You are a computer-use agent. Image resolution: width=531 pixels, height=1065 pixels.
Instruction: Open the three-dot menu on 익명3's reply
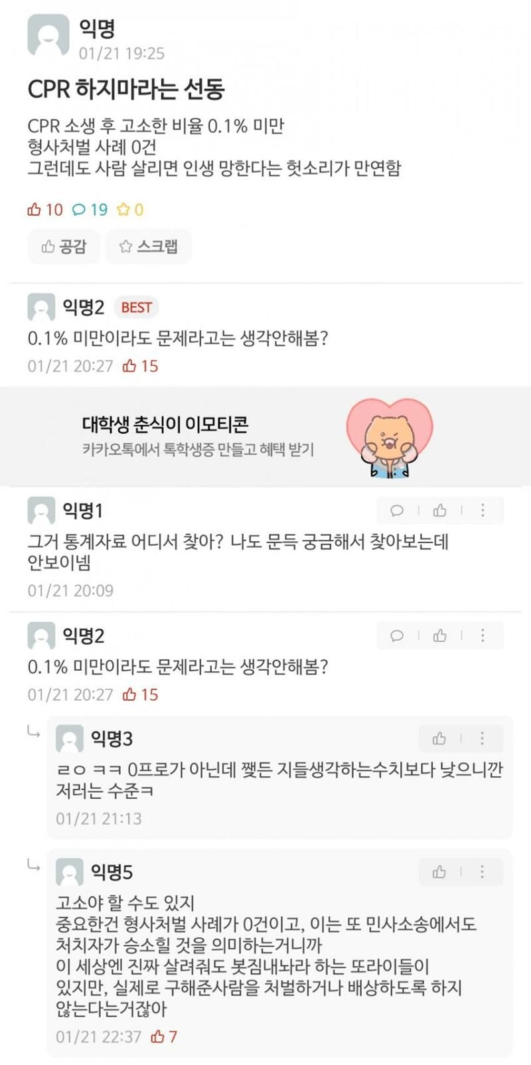point(482,738)
